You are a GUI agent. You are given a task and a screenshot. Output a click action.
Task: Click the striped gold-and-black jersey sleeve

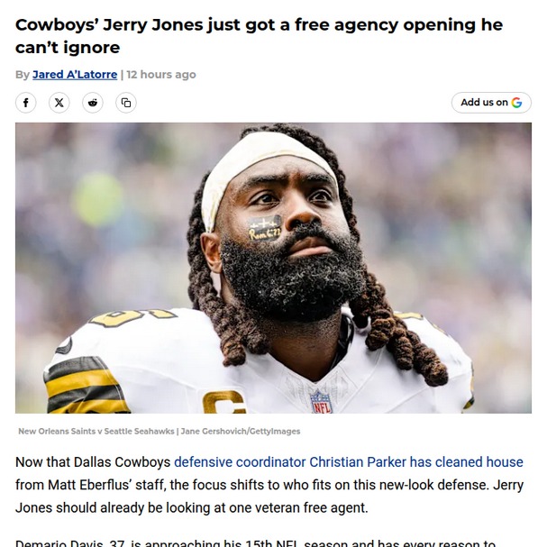tap(84, 386)
